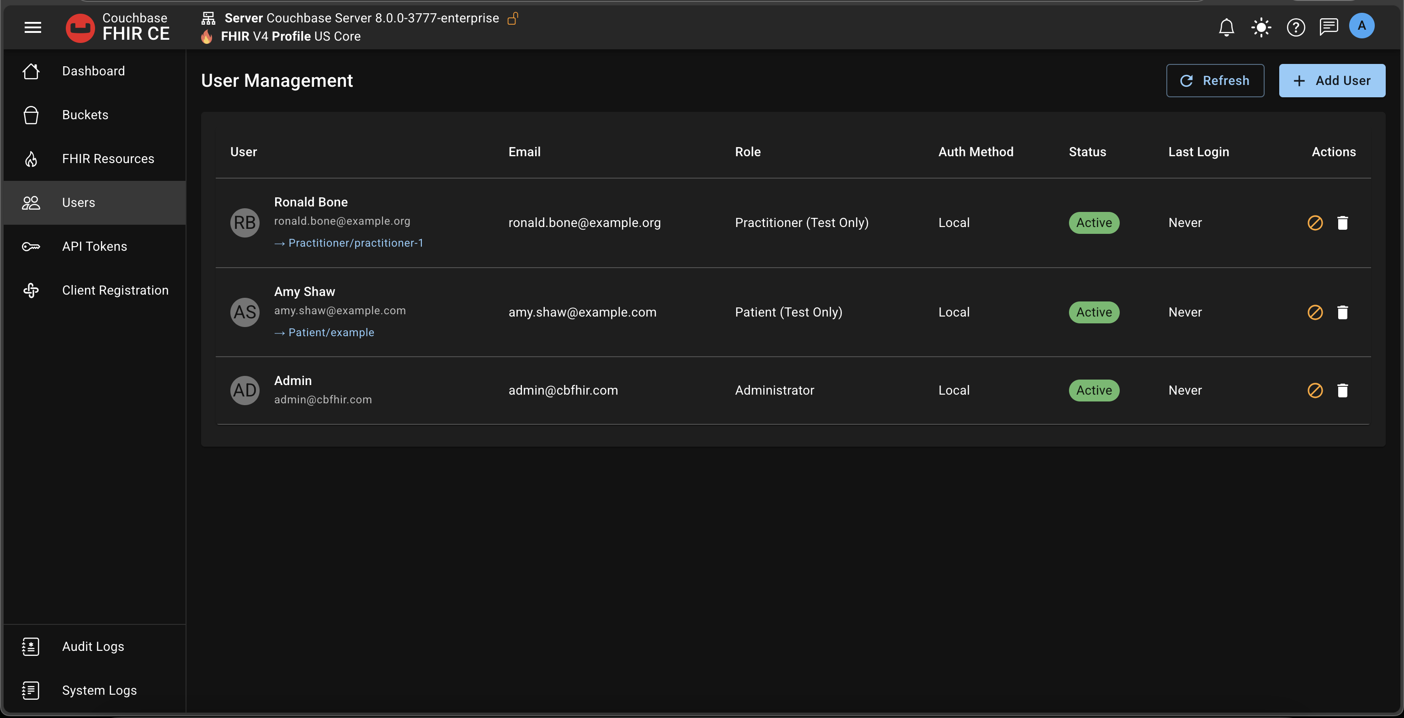Open the feedback chat icon

[x=1328, y=26]
